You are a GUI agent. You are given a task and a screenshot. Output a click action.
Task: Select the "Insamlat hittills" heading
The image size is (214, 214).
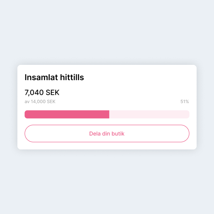(54, 78)
